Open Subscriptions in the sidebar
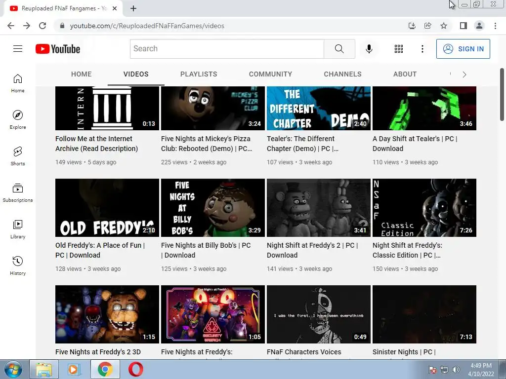The width and height of the screenshot is (506, 379). tap(18, 193)
